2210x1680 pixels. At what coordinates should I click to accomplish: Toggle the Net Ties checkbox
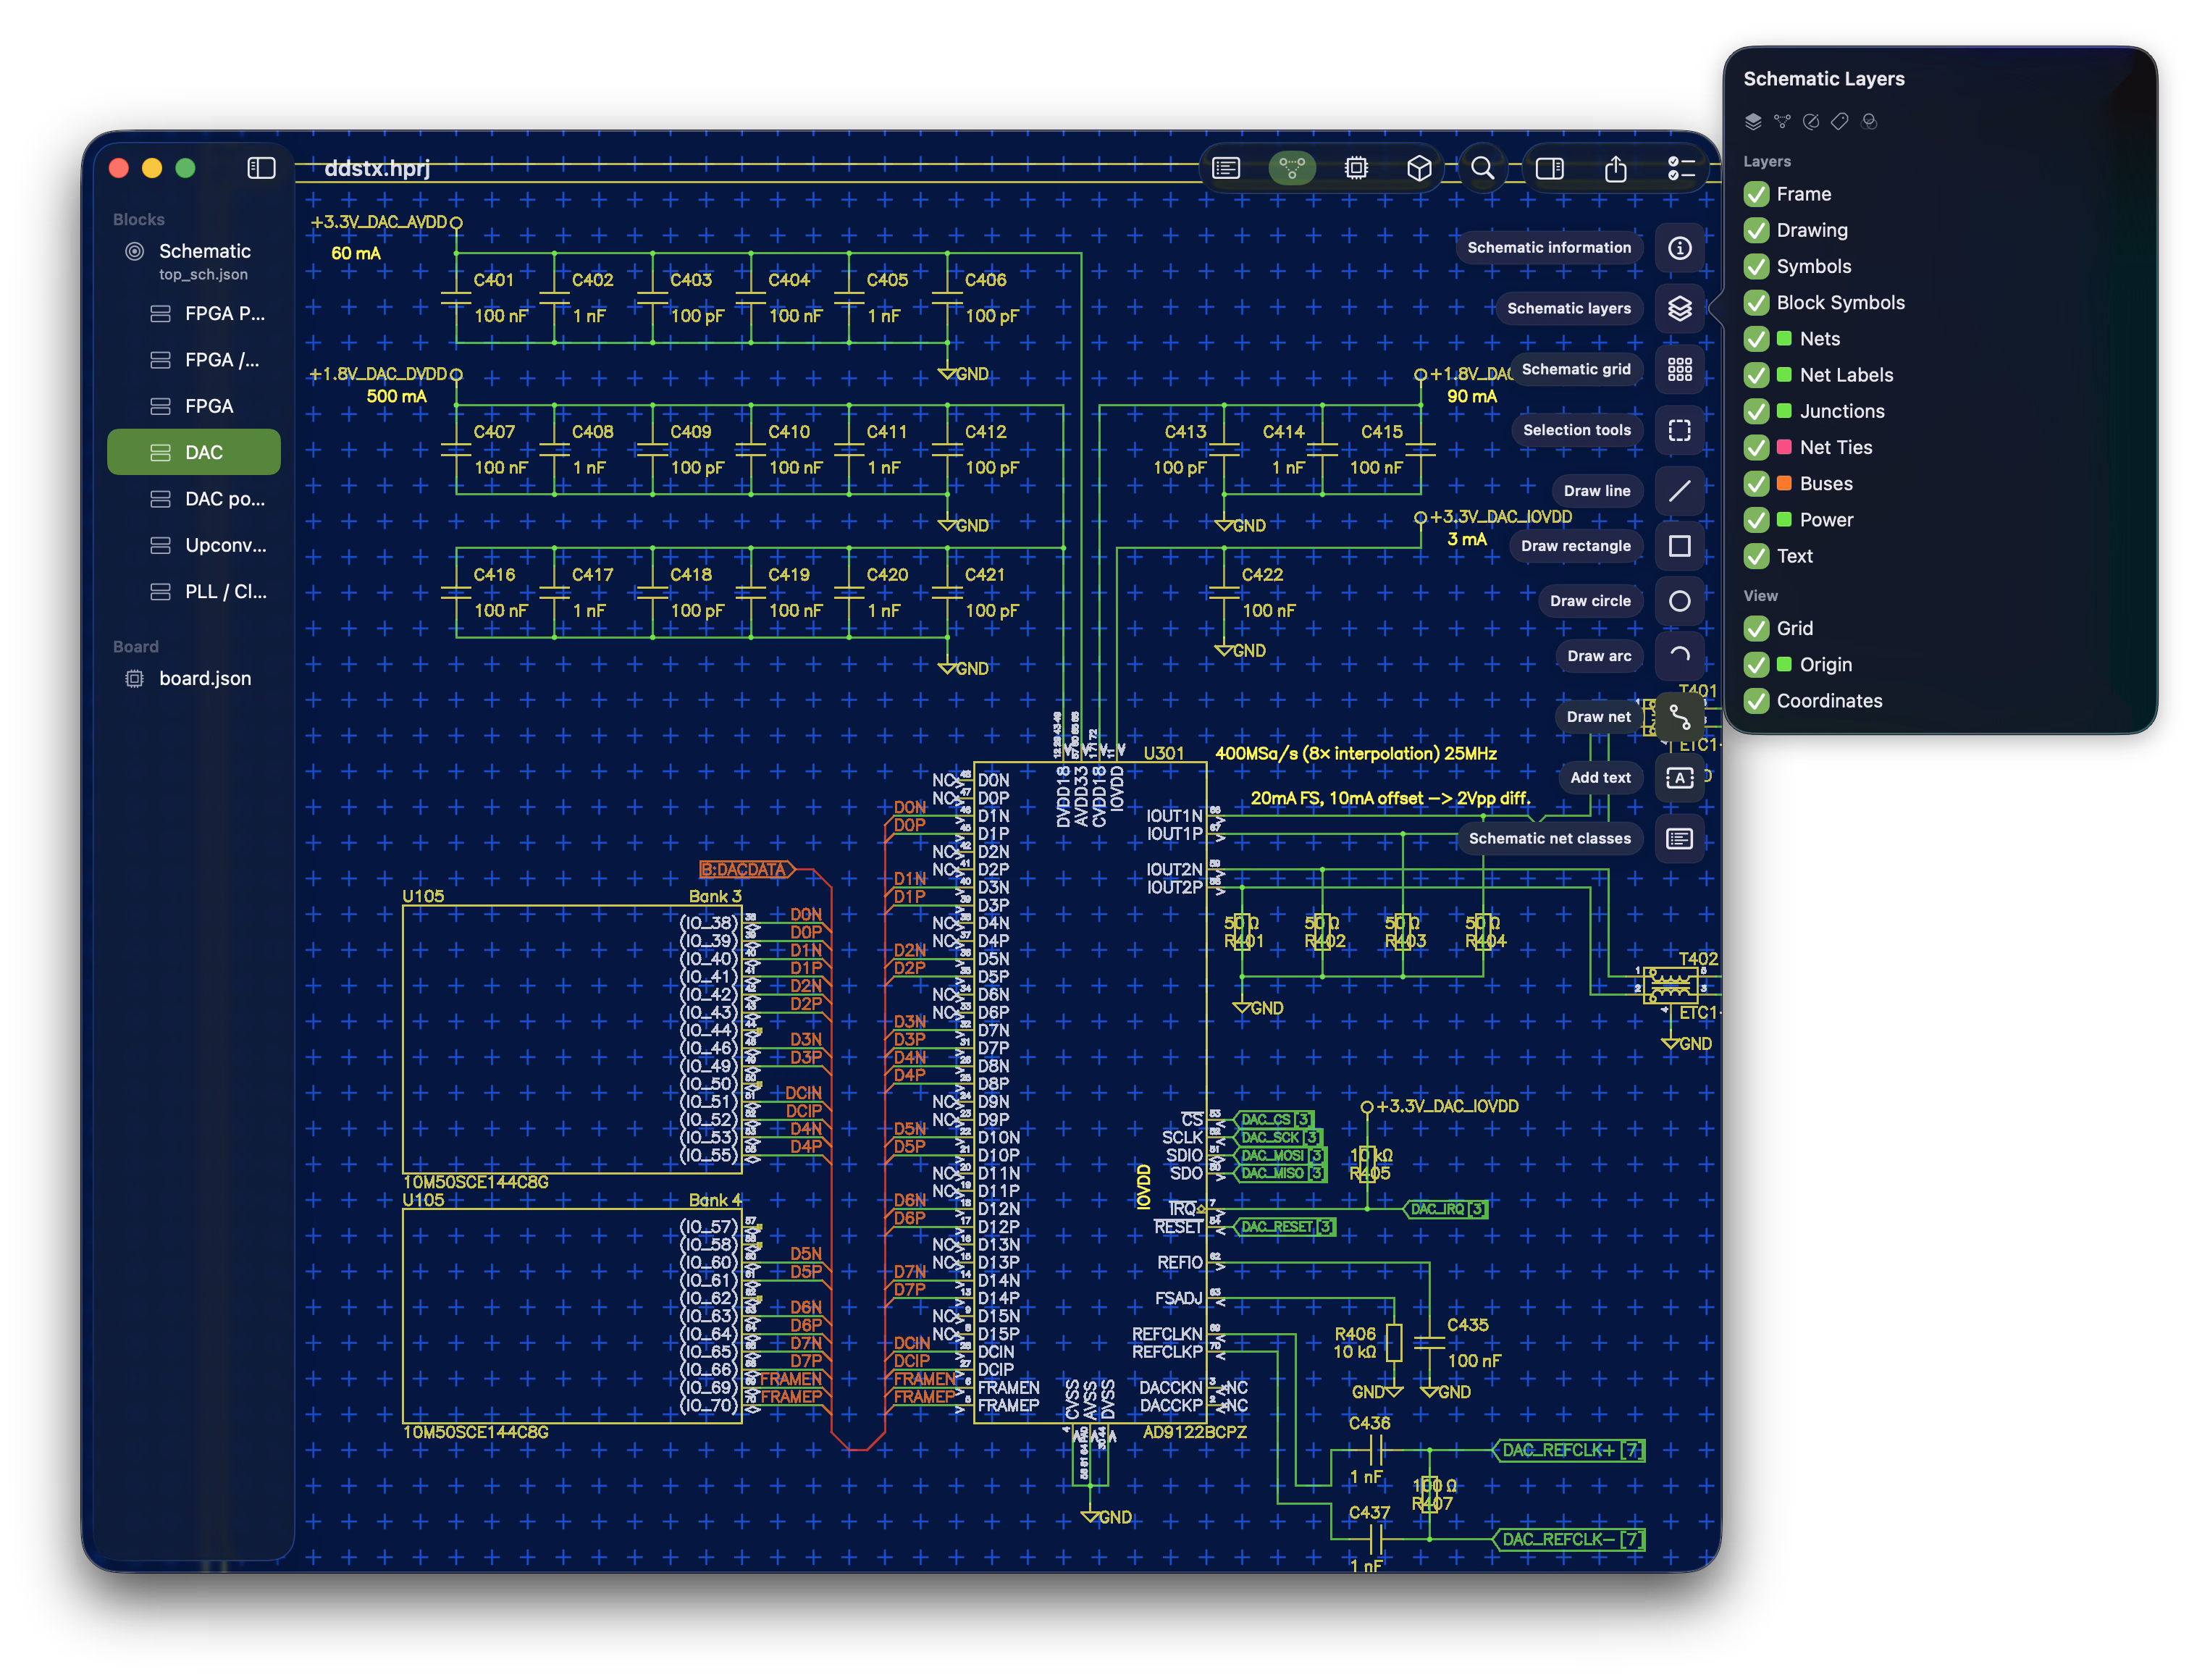(x=1755, y=447)
